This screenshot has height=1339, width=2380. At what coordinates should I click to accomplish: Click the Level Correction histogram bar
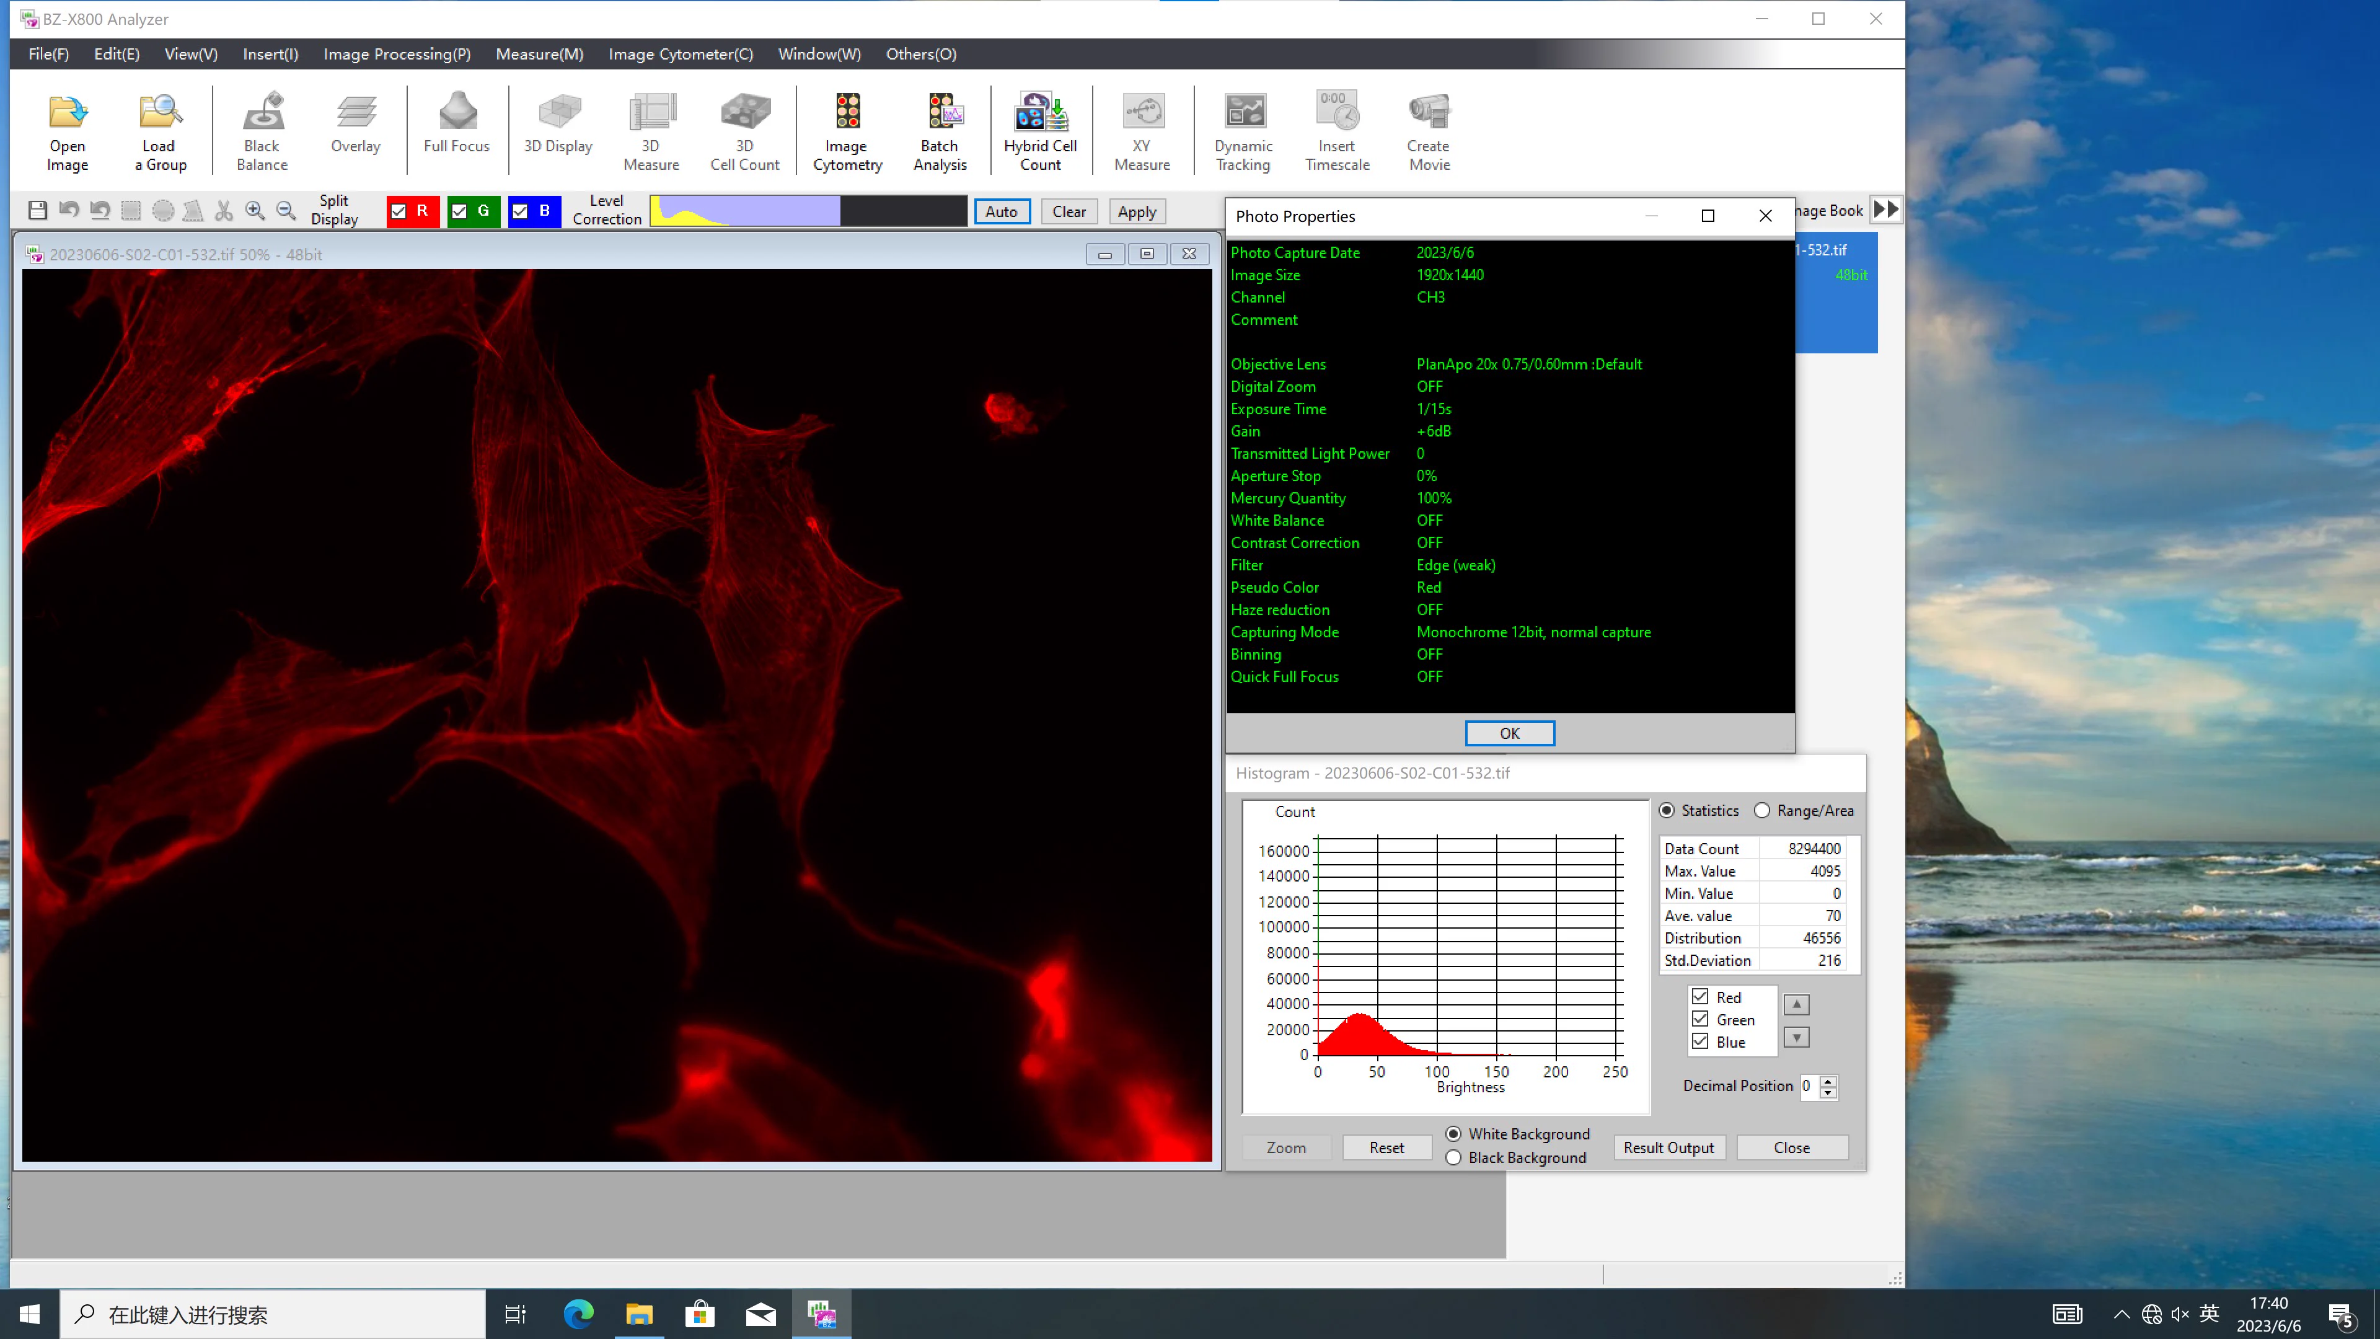[x=808, y=211]
